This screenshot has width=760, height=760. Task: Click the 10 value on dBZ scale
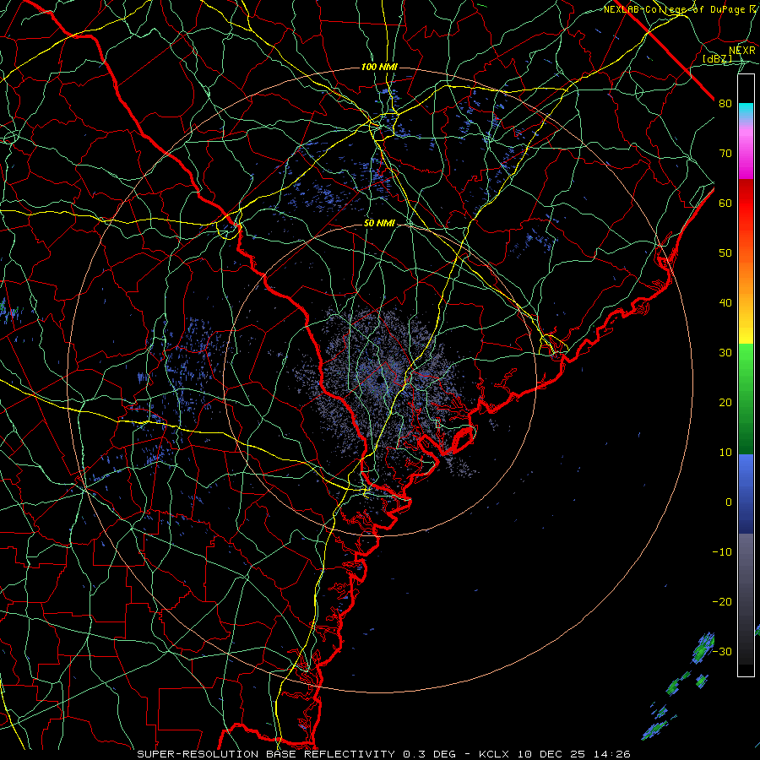coord(725,453)
